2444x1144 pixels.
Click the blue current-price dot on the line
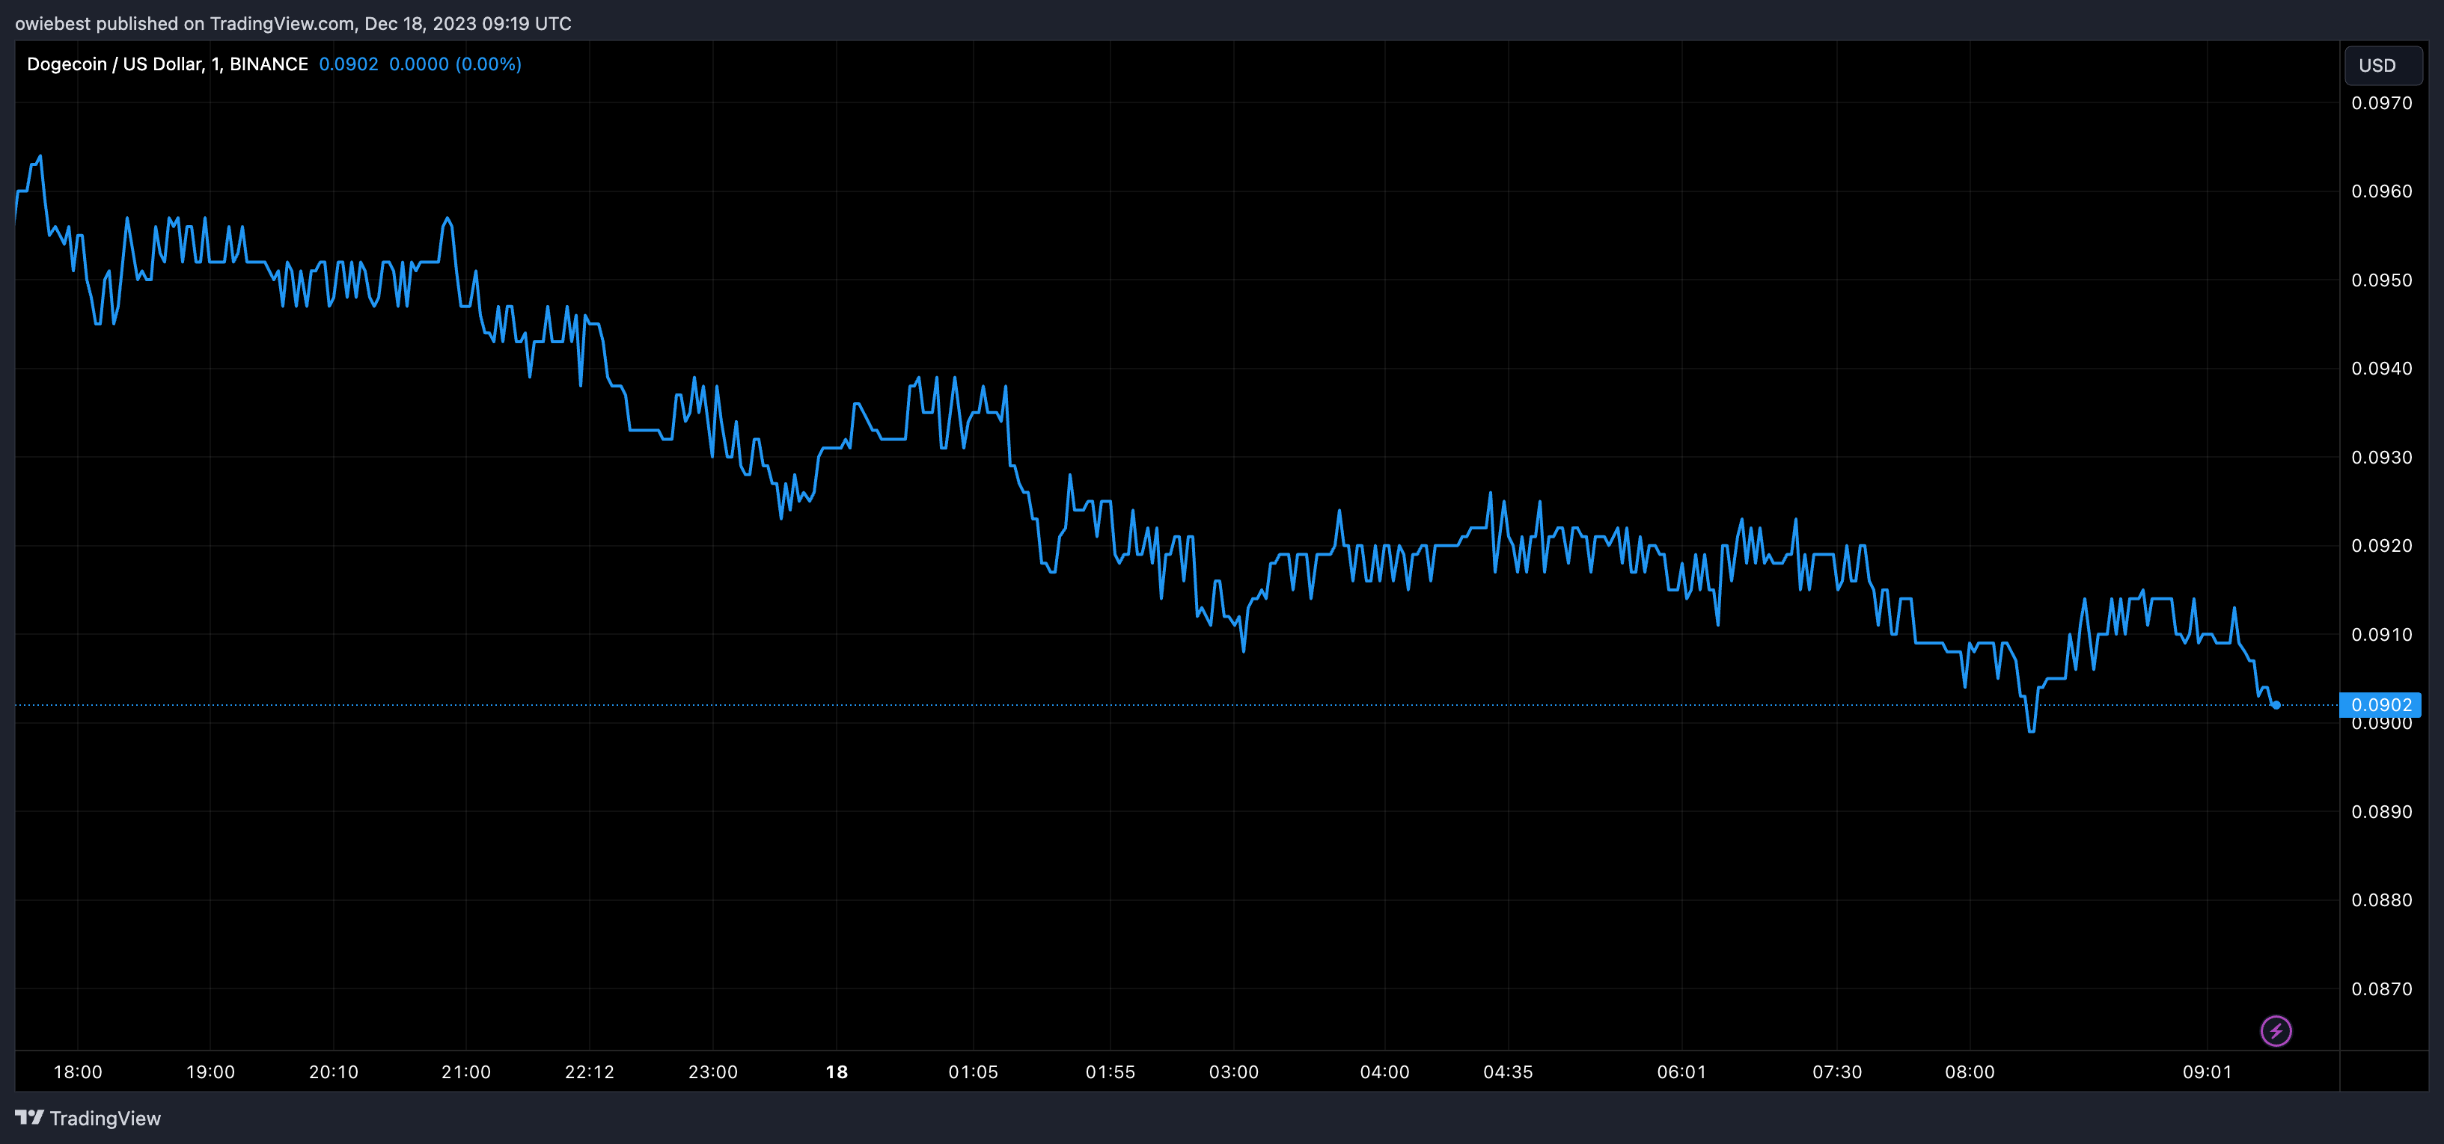(2275, 704)
